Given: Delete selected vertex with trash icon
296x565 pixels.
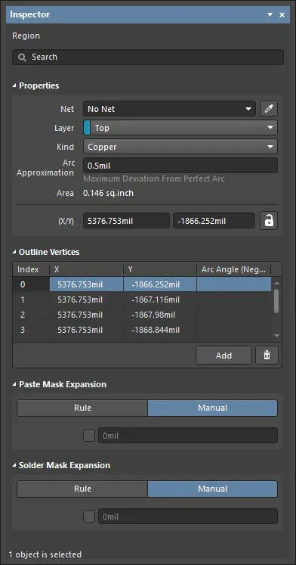Looking at the screenshot, I should (x=267, y=355).
